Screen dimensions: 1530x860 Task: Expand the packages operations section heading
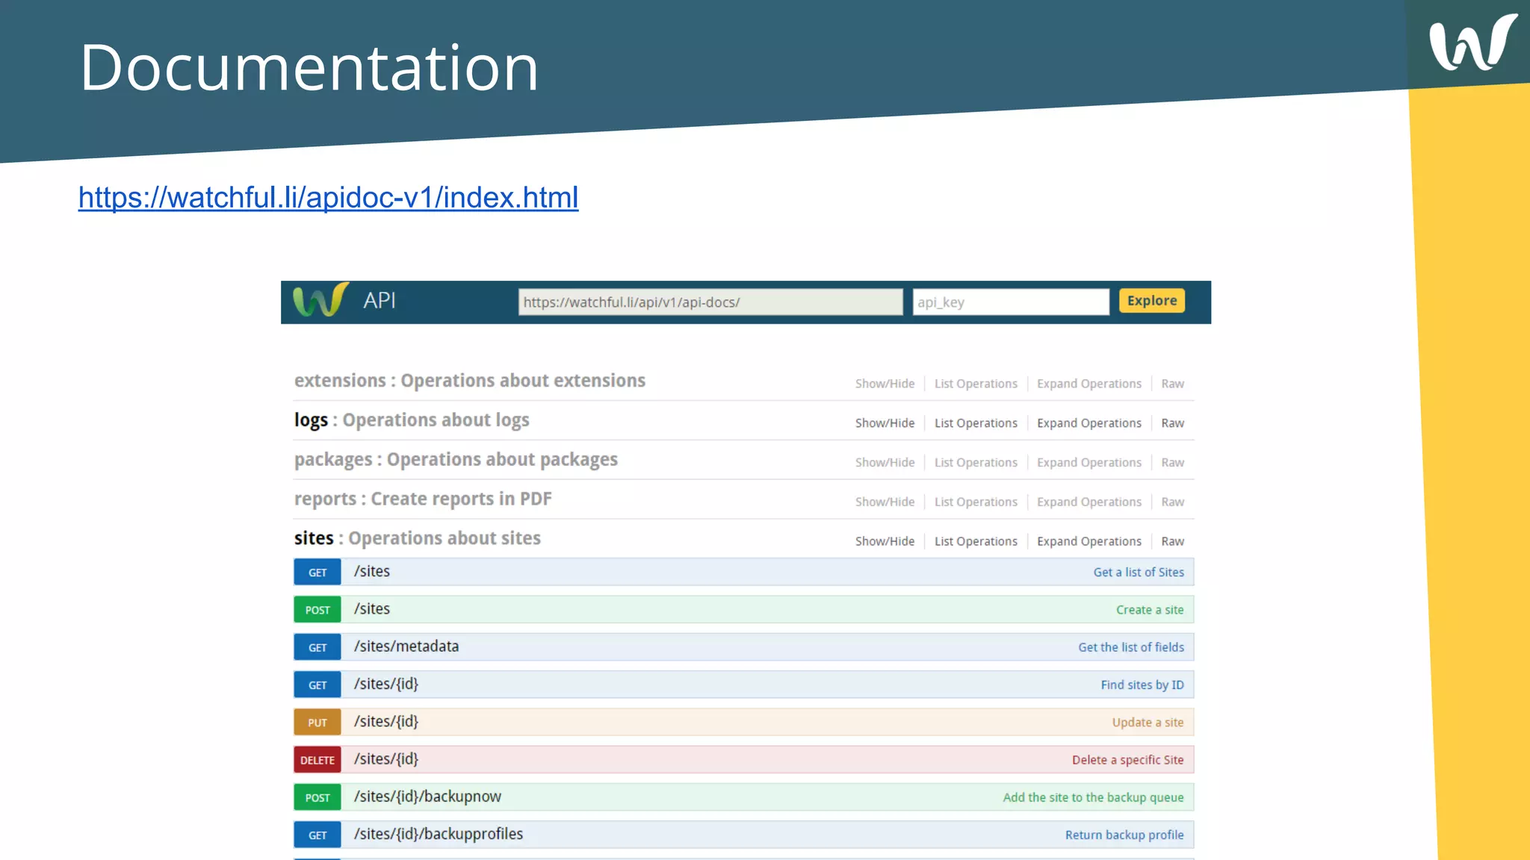(x=456, y=460)
